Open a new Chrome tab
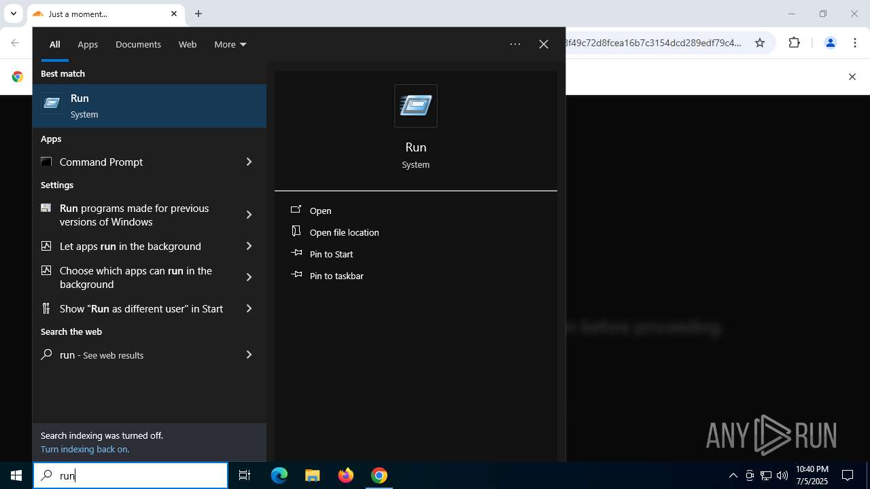This screenshot has height=489, width=870. (x=198, y=14)
